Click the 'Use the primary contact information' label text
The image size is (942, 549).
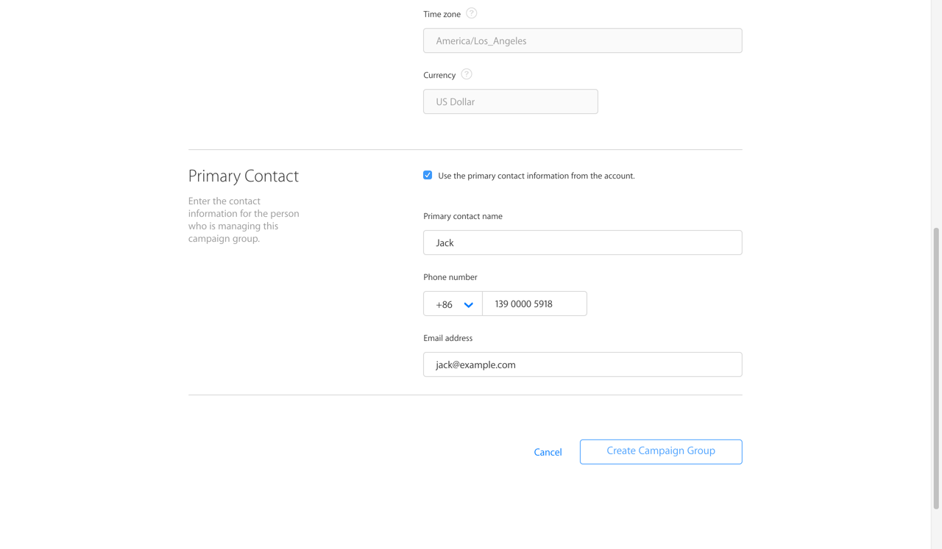coord(536,176)
